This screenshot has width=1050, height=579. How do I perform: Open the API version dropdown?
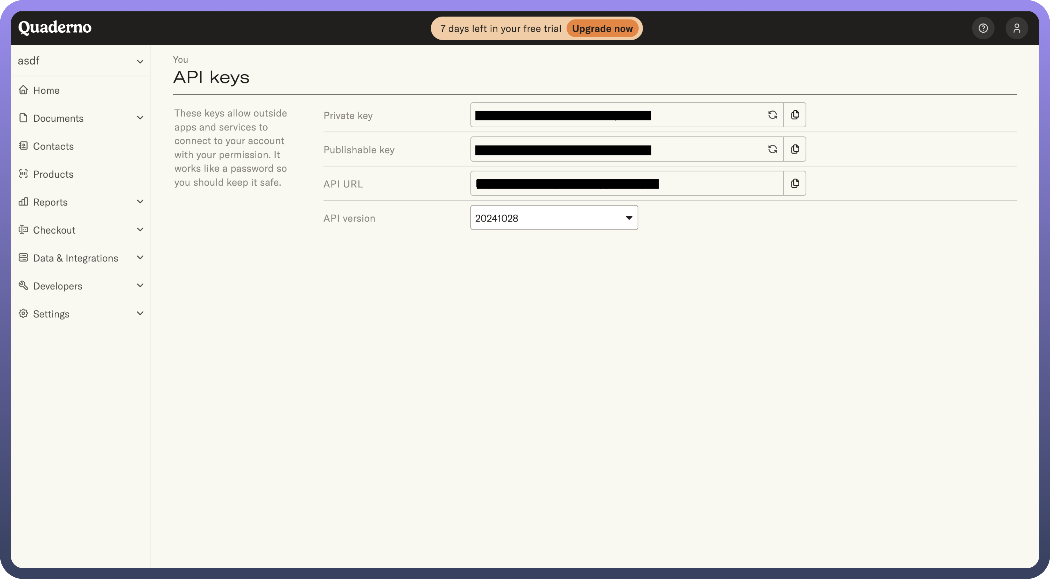[x=554, y=218]
